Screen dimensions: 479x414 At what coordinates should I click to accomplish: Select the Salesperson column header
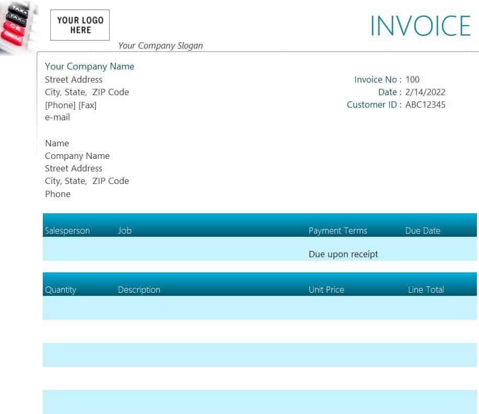[x=67, y=231]
